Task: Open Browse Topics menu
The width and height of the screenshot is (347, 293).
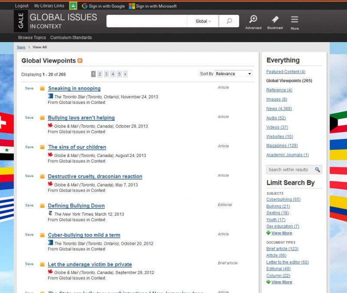Action: 32,37
